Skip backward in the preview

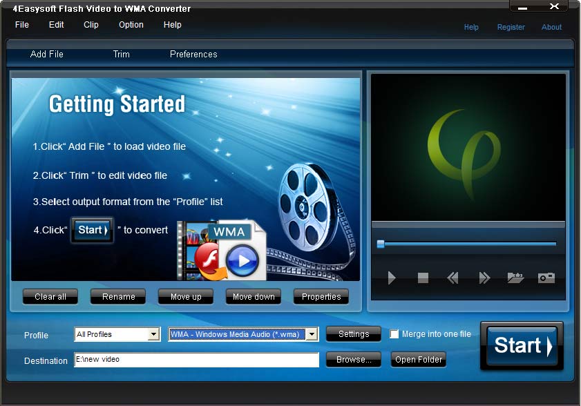click(453, 278)
